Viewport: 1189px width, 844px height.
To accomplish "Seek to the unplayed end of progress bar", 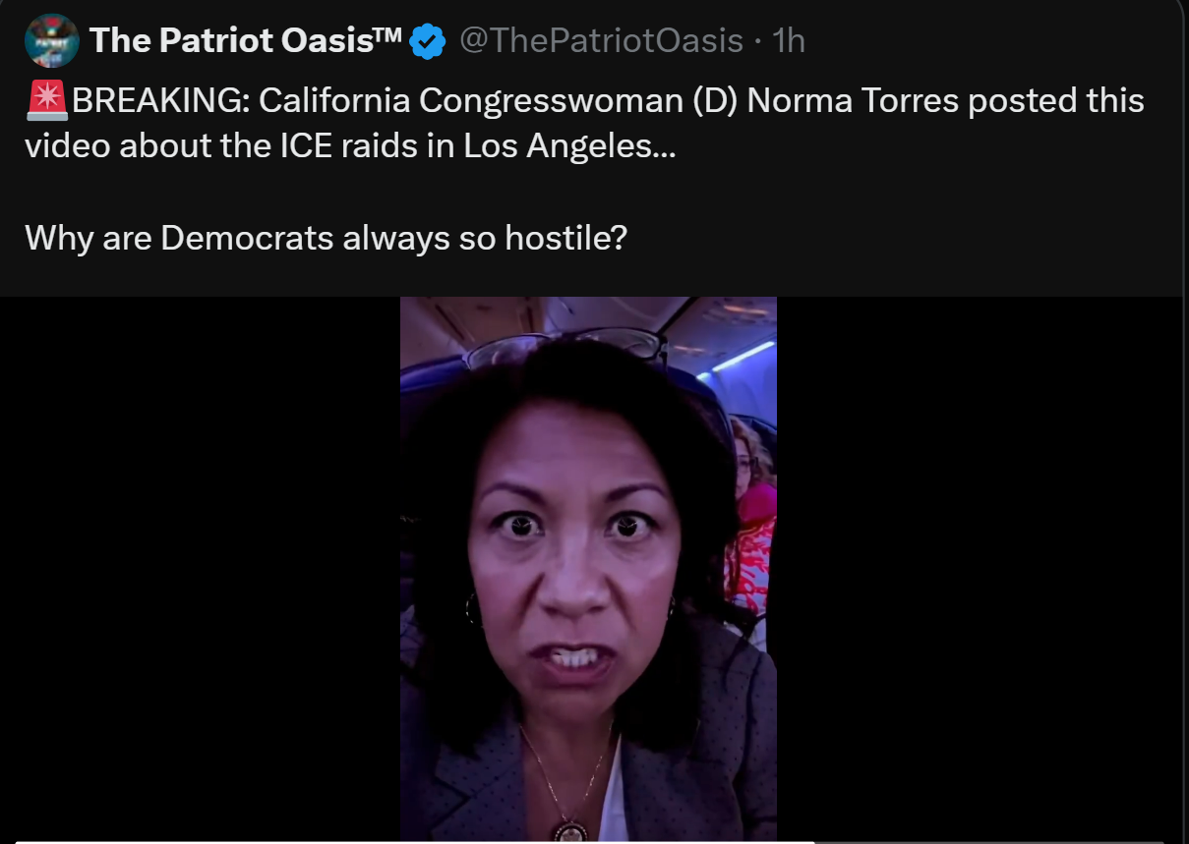I will click(988, 842).
